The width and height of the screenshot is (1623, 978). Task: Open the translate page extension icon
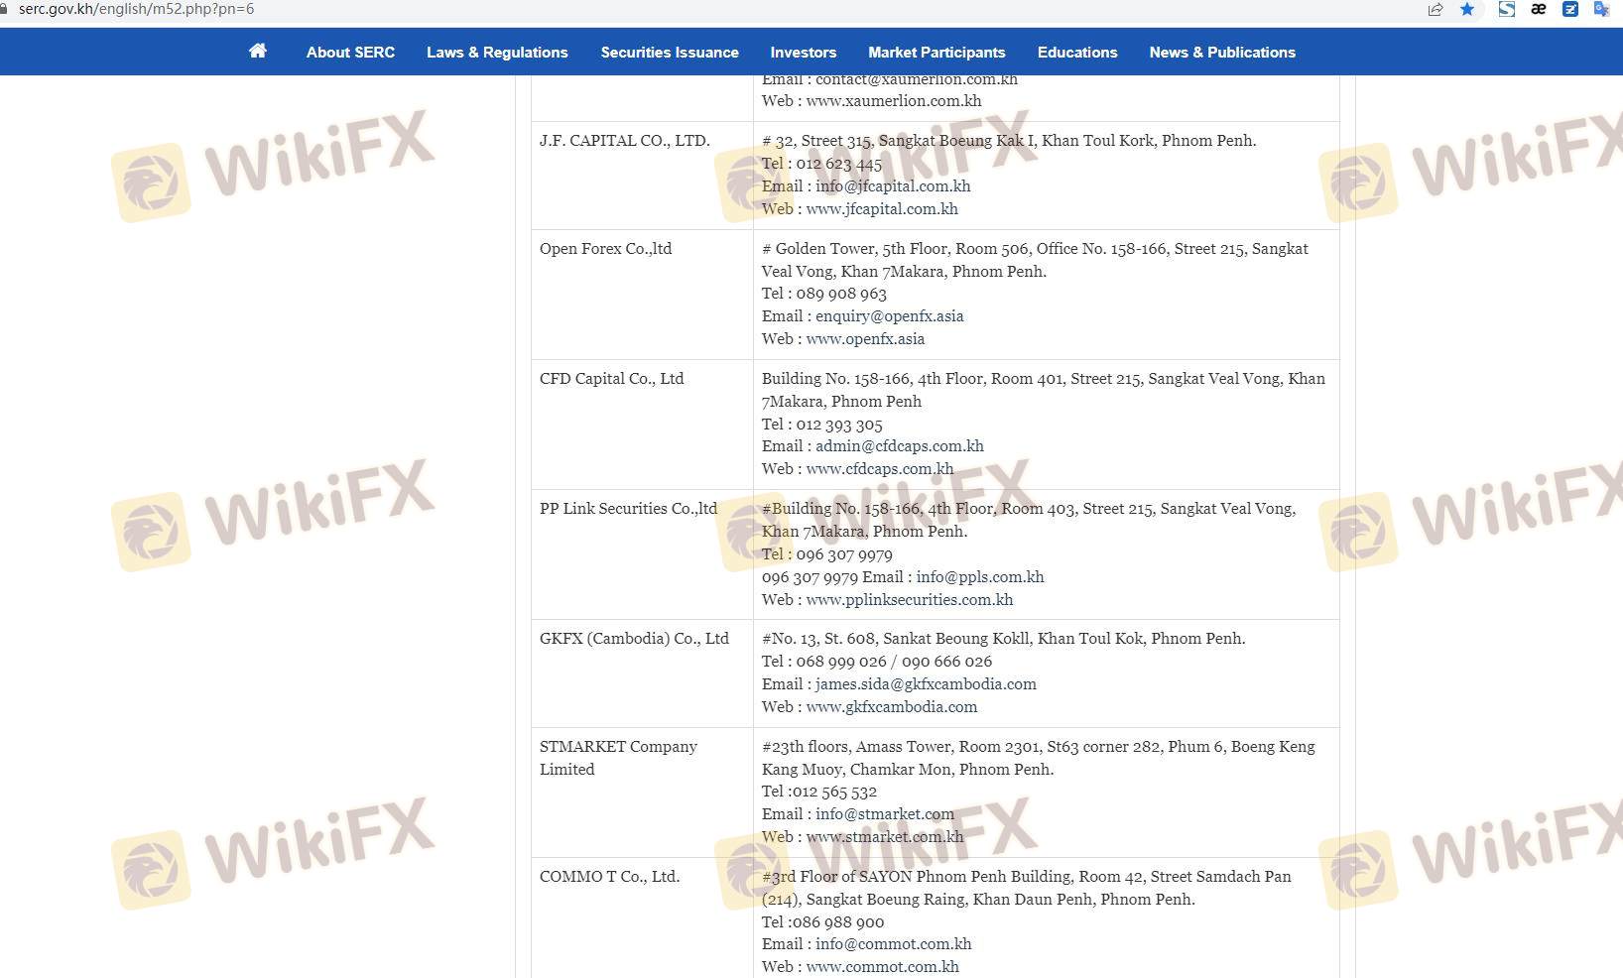pyautogui.click(x=1601, y=9)
